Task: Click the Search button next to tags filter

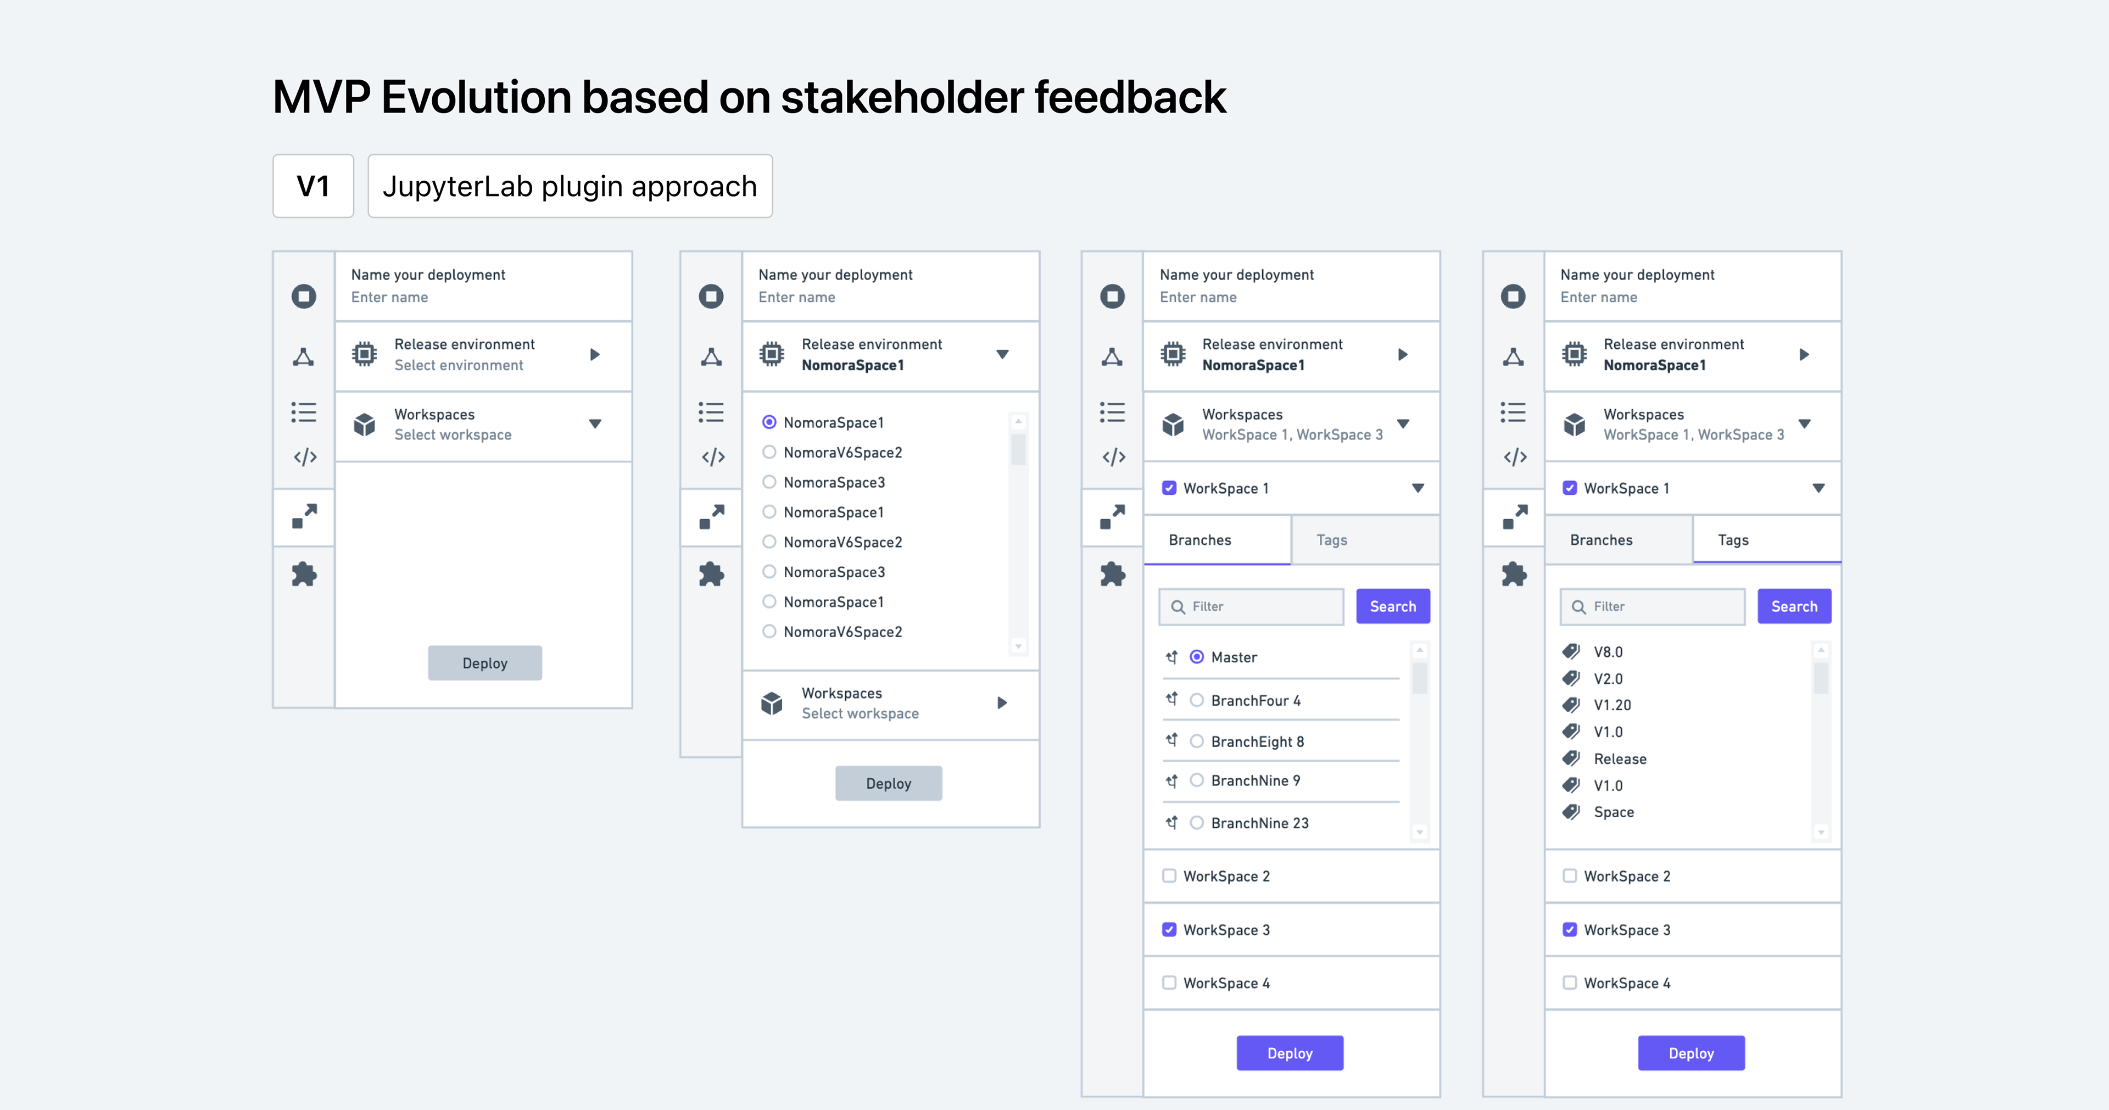Action: coord(1794,606)
